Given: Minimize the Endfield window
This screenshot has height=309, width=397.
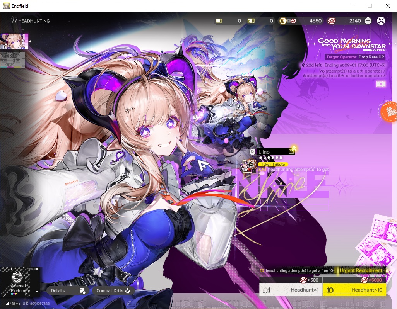Looking at the screenshot, I should [353, 6].
